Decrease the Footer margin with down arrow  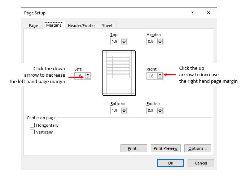point(160,112)
